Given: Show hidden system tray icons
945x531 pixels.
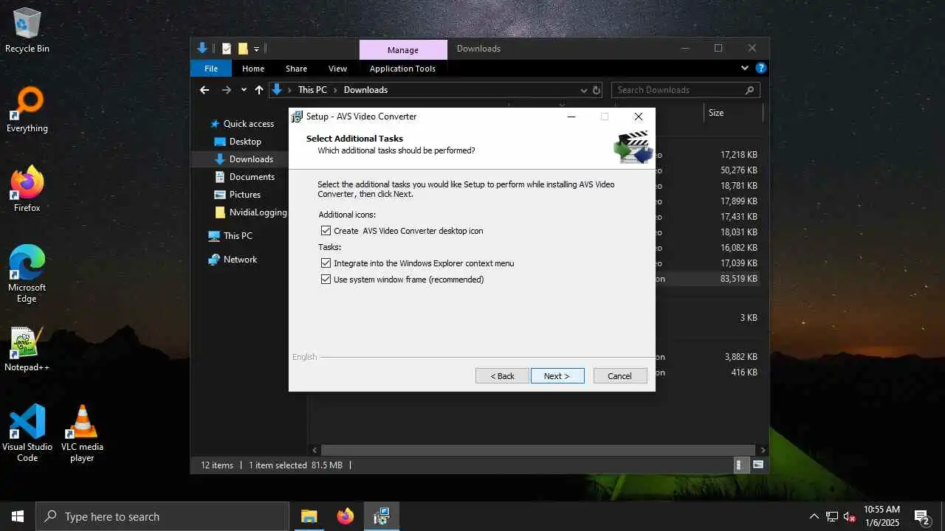Looking at the screenshot, I should 814,516.
